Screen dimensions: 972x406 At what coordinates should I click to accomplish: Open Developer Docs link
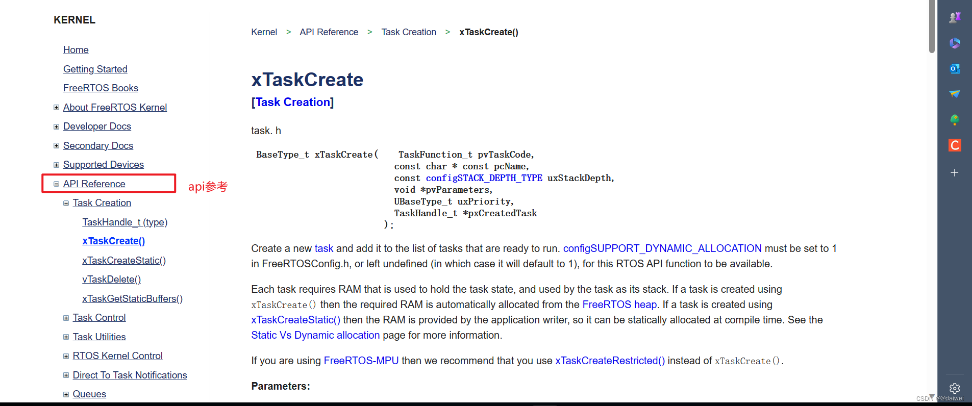point(97,126)
